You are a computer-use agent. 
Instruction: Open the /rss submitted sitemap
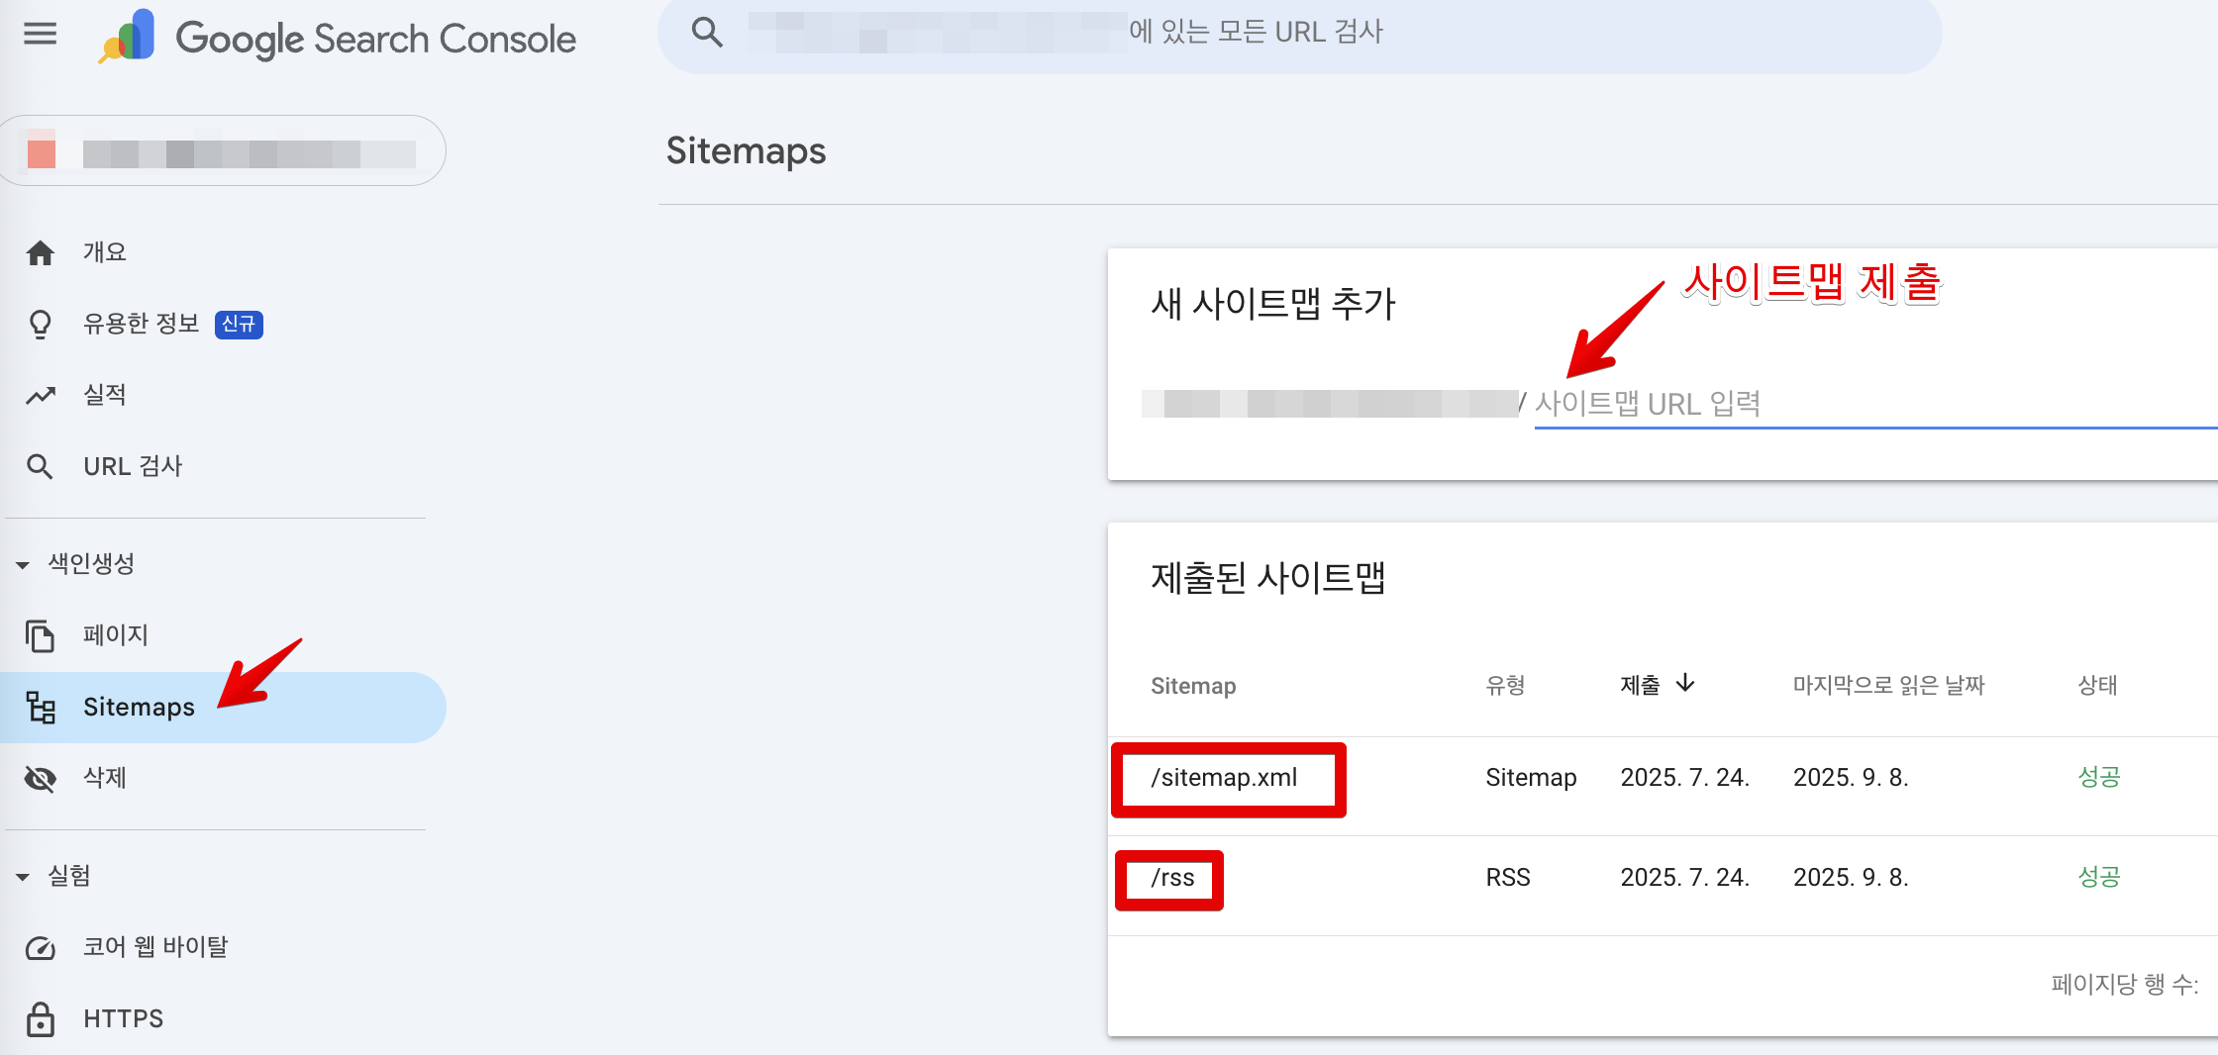(1172, 877)
